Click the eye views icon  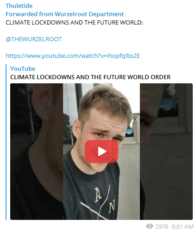pos(150,226)
